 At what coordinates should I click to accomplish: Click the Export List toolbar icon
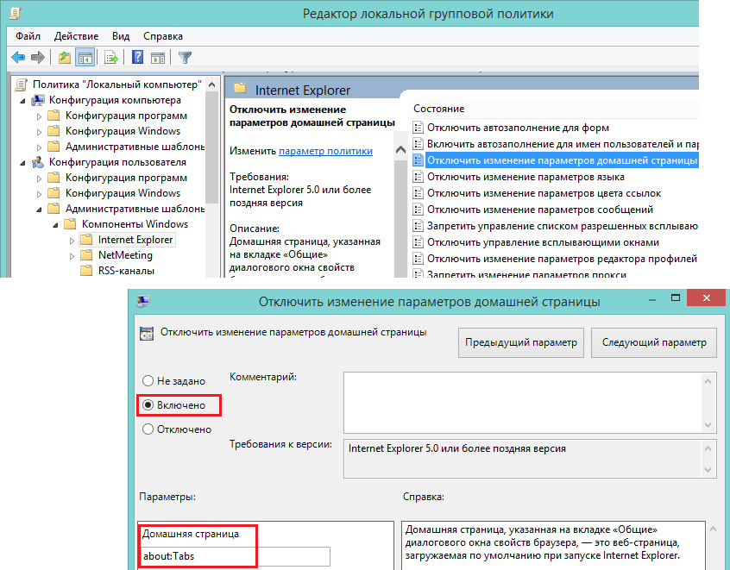point(111,58)
